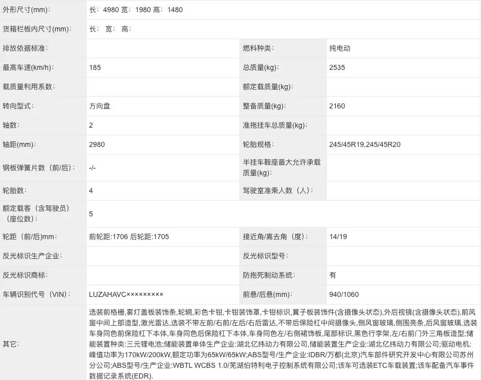The image size is (481, 380).
Task: Select the 燃料种类 value 纯电动
Action: point(340,48)
